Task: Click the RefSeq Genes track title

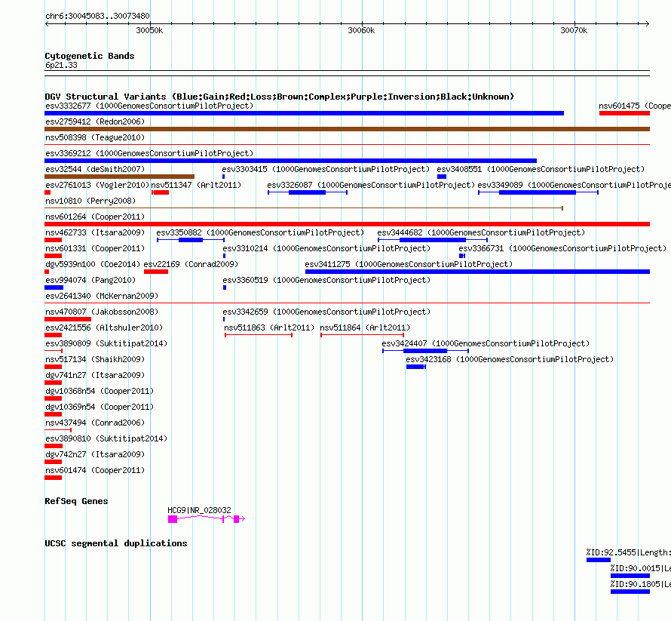Action: pyautogui.click(x=76, y=501)
